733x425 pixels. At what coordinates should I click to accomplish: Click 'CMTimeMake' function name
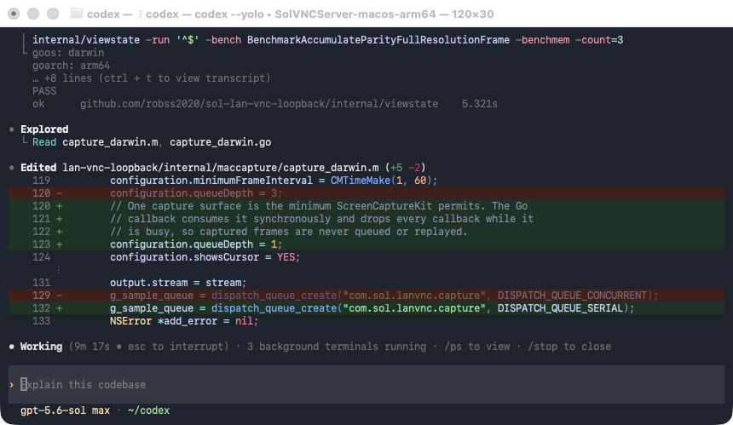coord(361,181)
